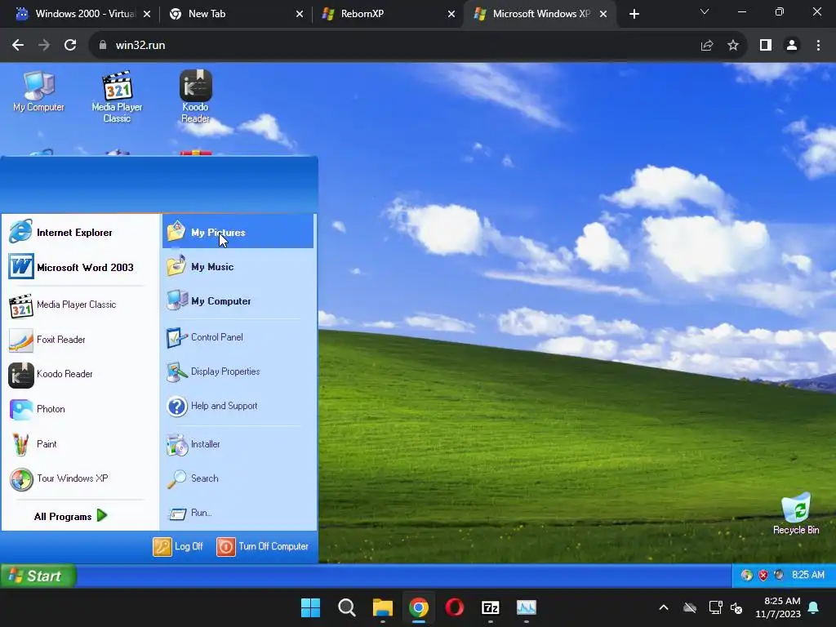Share this page icon
Screen dimensions: 836x627
707,46
